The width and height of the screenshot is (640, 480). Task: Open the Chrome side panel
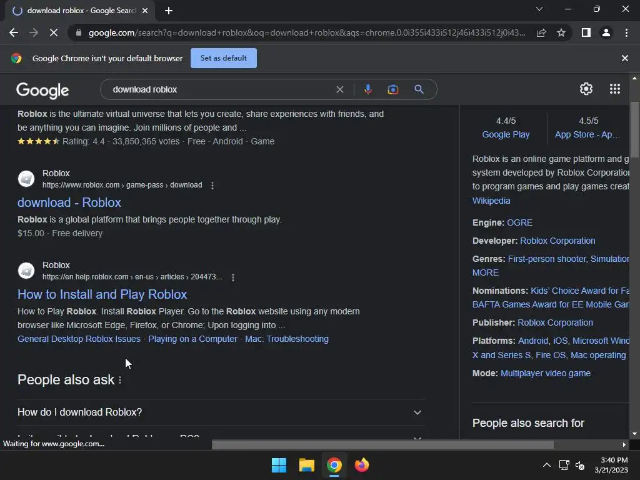586,32
